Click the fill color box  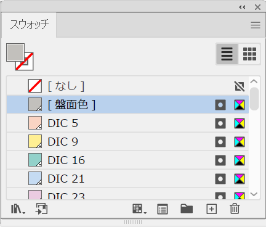tap(15, 52)
